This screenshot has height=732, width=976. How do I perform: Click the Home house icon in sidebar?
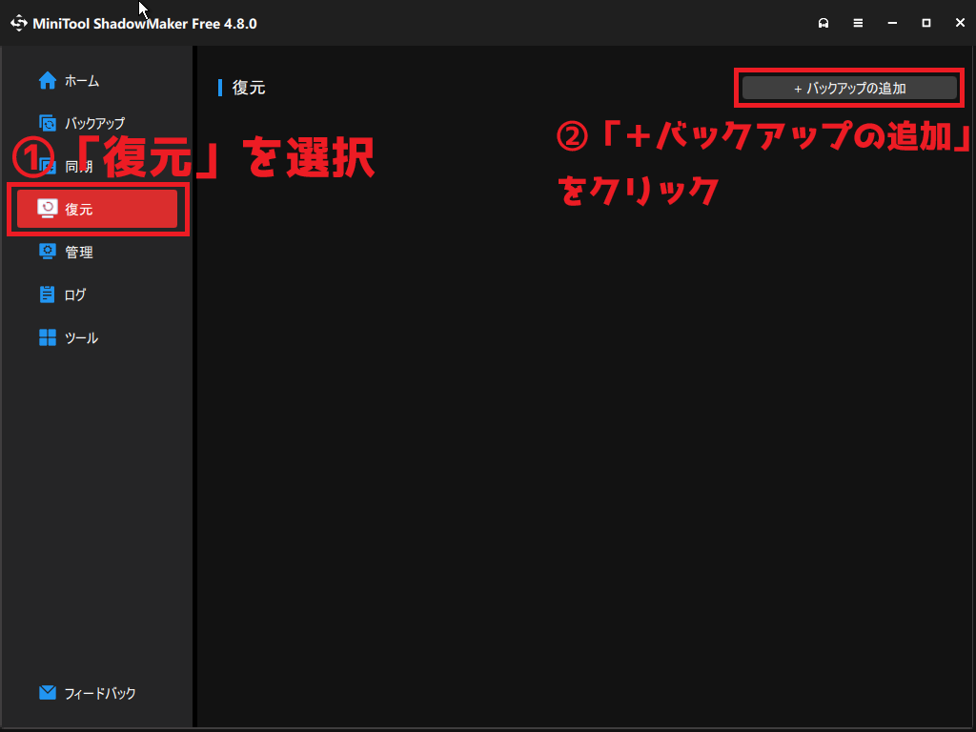pyautogui.click(x=48, y=81)
